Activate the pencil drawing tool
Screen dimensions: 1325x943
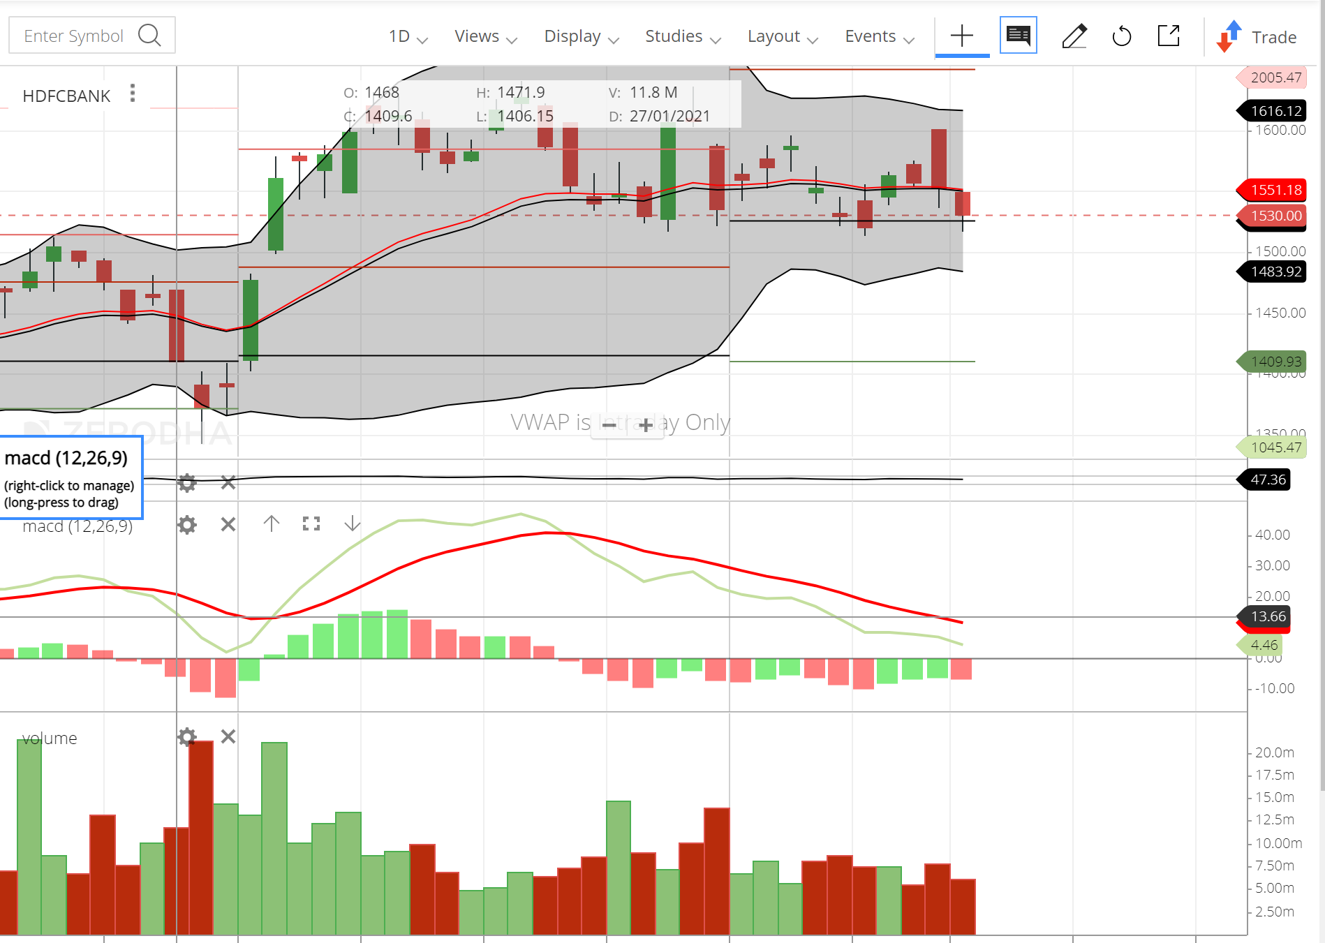tap(1074, 36)
